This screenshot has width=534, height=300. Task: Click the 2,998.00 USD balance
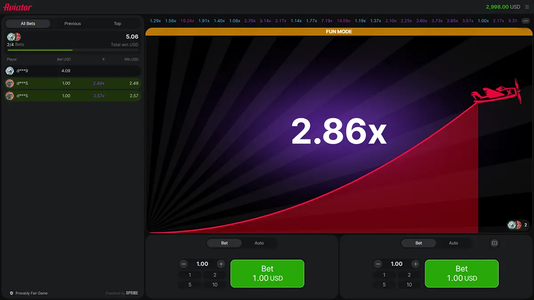point(503,7)
